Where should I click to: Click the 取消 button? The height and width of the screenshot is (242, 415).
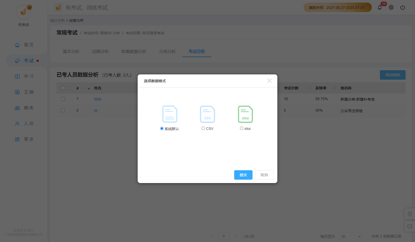[264, 175]
